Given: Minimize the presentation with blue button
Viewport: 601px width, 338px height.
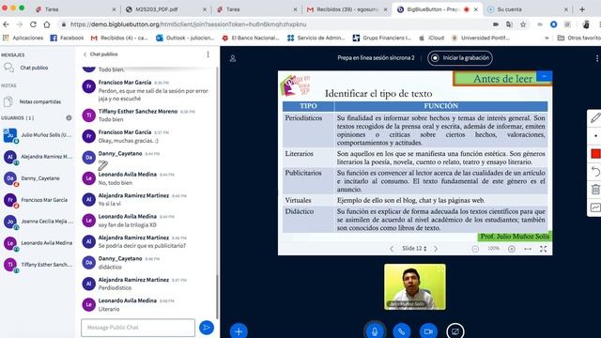Looking at the screenshot, I should coord(544,76).
